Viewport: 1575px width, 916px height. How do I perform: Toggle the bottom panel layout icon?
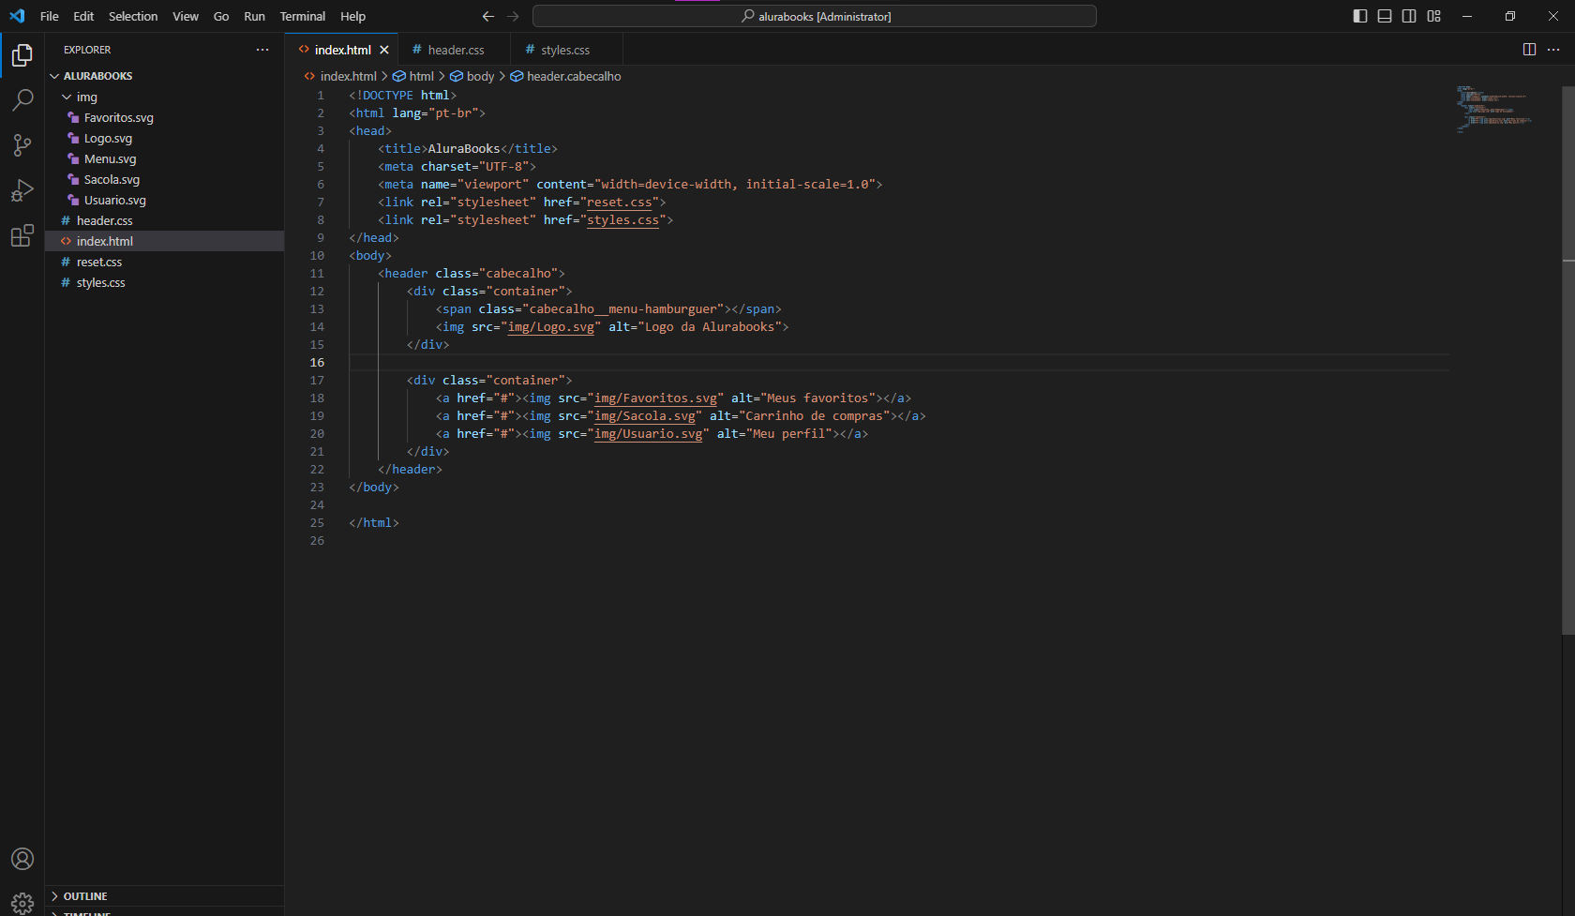pos(1385,16)
